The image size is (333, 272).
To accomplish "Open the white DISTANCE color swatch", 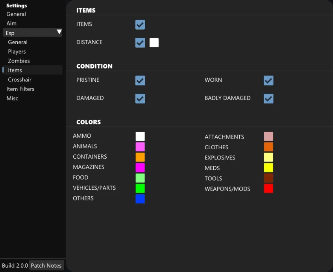I will point(154,43).
